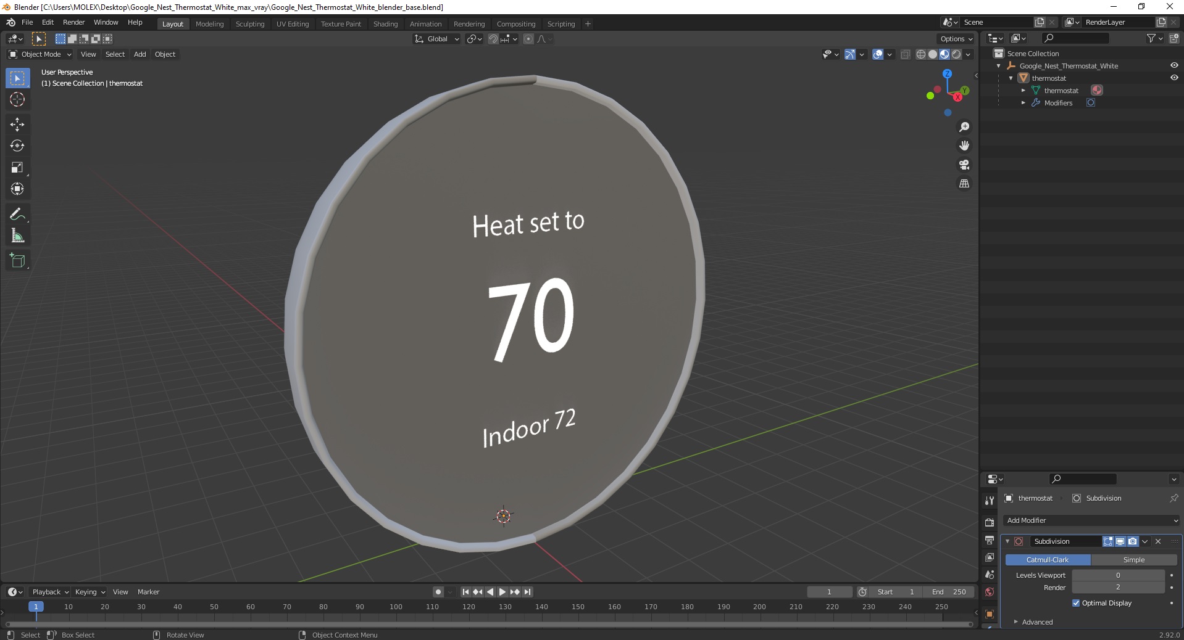Viewport: 1184px width, 640px height.
Task: Open the Output properties tab
Action: pyautogui.click(x=990, y=540)
